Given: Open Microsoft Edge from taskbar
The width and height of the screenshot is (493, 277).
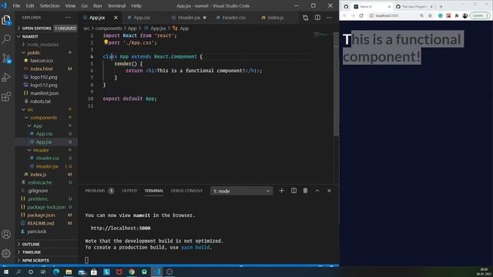Looking at the screenshot, I should (x=56, y=272).
